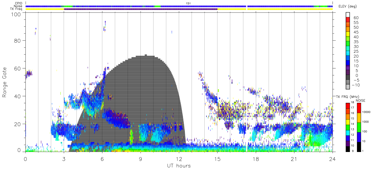Pick the white top segment of ELEV color bar
The width and height of the screenshot is (374, 172).
348,15
